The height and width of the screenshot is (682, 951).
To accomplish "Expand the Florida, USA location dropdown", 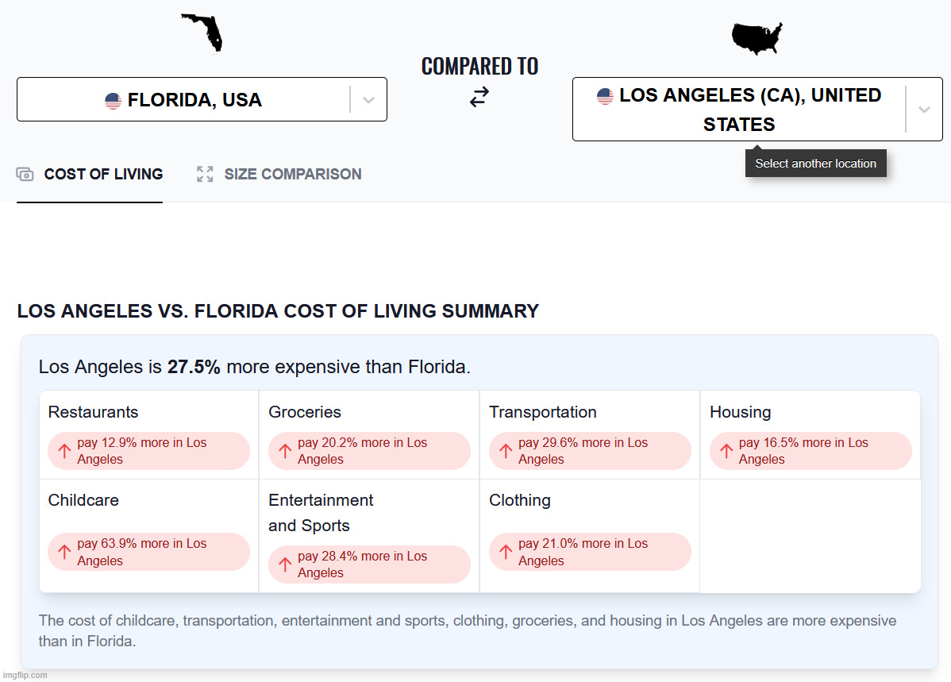I will (x=368, y=100).
